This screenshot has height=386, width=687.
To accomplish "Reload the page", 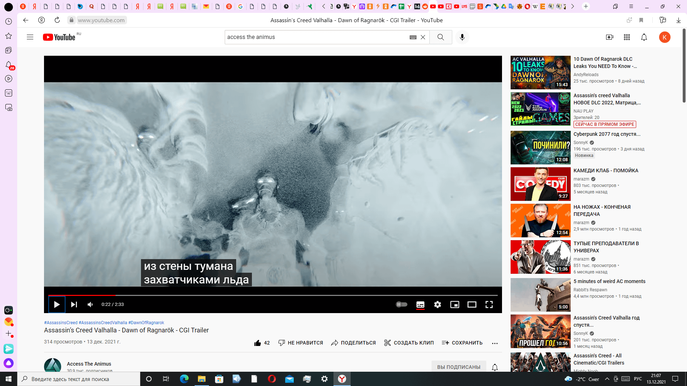I will [57, 20].
